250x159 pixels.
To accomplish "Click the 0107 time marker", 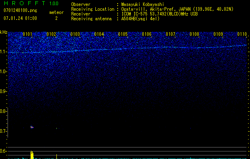I will tap(171, 34).
